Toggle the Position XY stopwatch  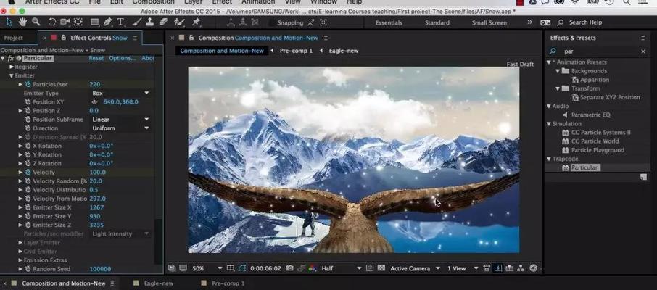click(x=28, y=101)
